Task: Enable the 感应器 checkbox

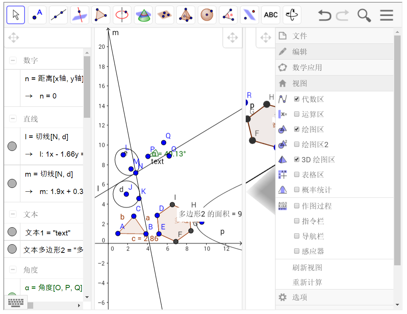Action: tap(297, 251)
